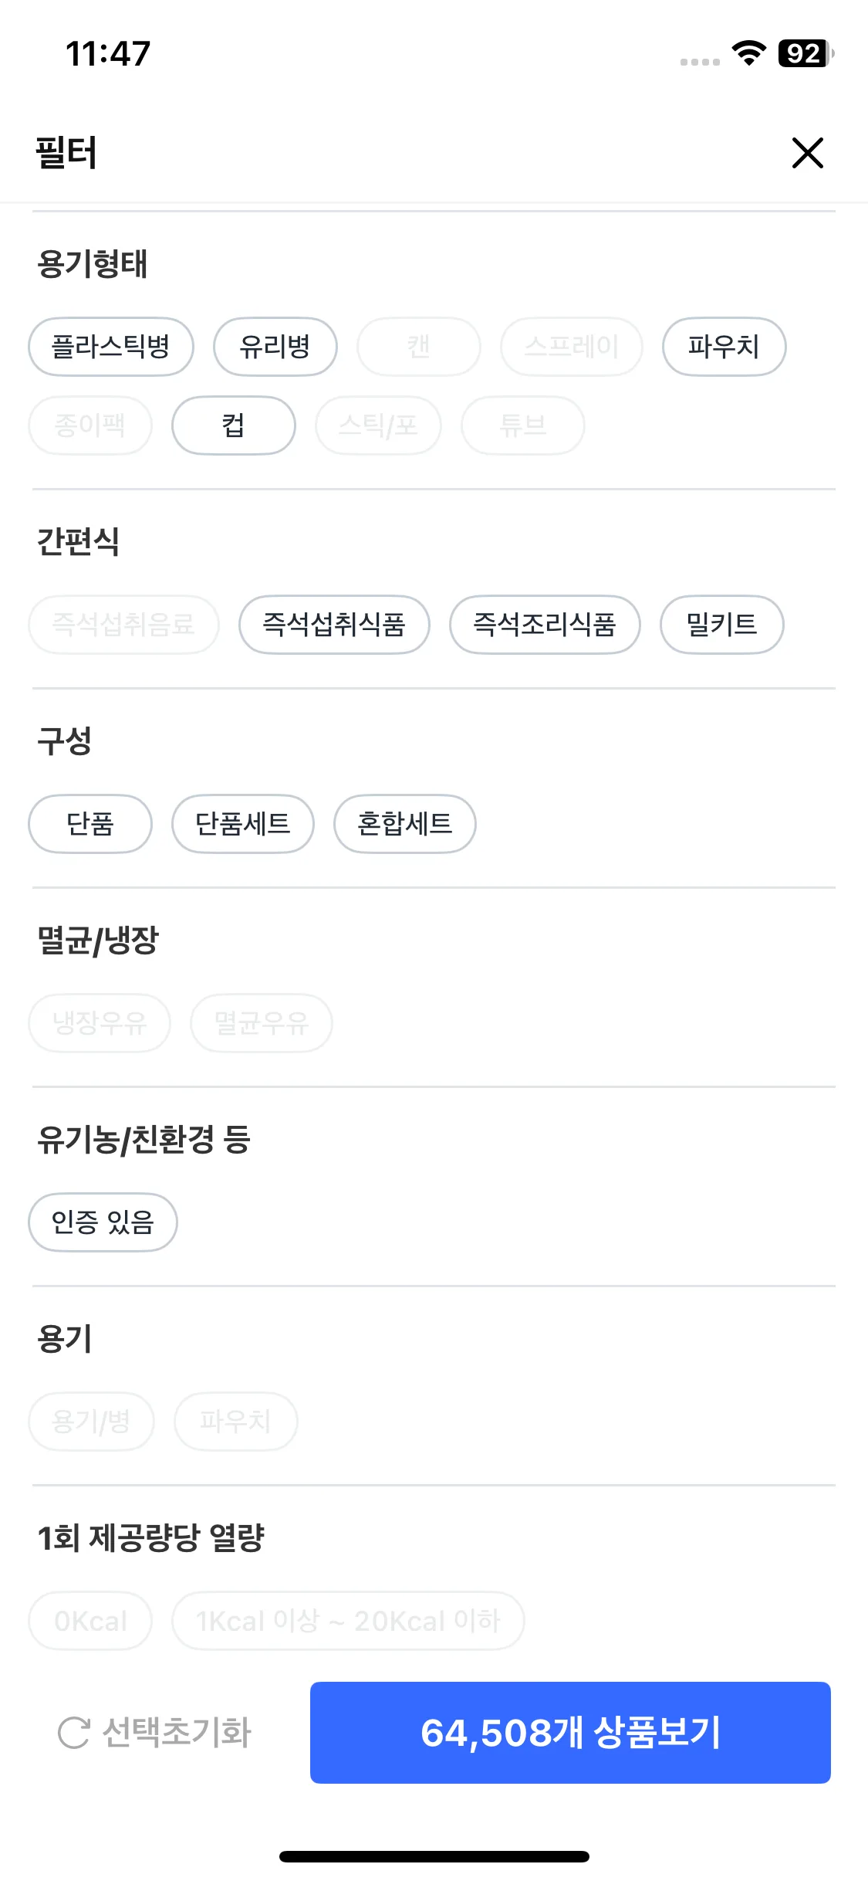This screenshot has height=1881, width=868.
Task: Choose the 즉석섭취식품 filter chip
Action: click(334, 625)
